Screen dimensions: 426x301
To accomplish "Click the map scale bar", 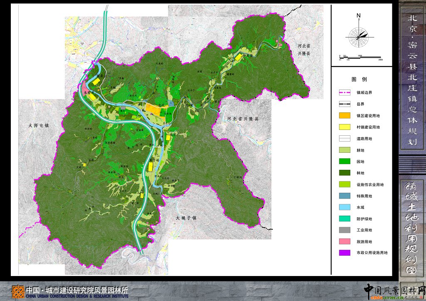I will pyautogui.click(x=360, y=57).
